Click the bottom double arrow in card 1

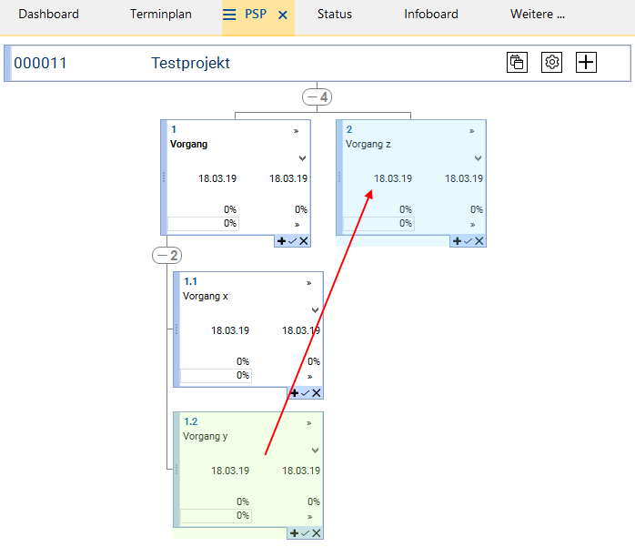click(297, 225)
